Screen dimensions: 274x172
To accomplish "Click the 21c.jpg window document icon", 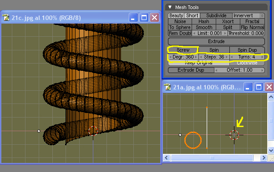I will 6,18.
